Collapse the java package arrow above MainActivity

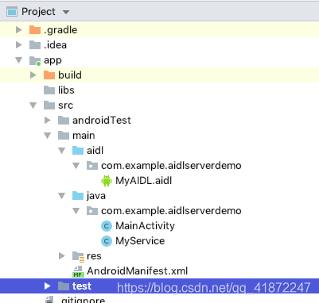click(x=76, y=211)
